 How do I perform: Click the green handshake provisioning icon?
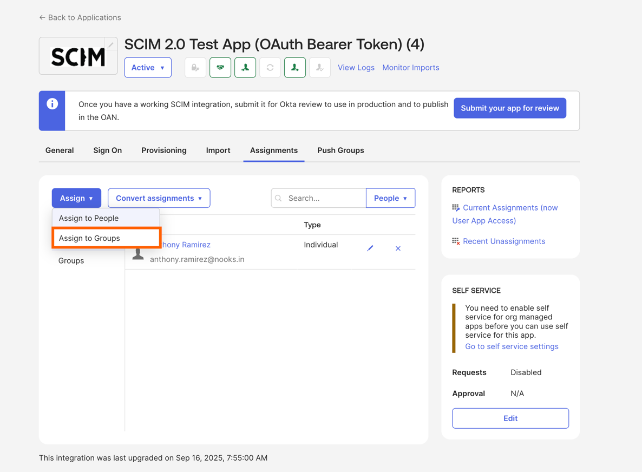(x=220, y=68)
